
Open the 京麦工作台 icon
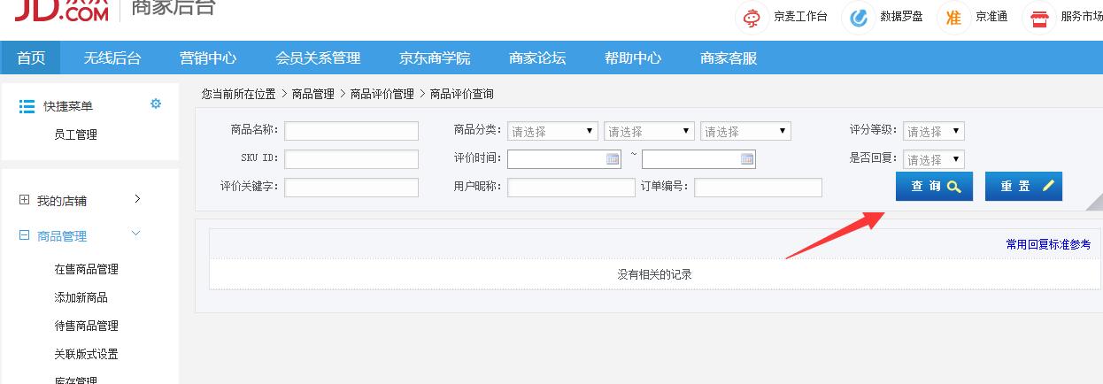click(x=752, y=17)
